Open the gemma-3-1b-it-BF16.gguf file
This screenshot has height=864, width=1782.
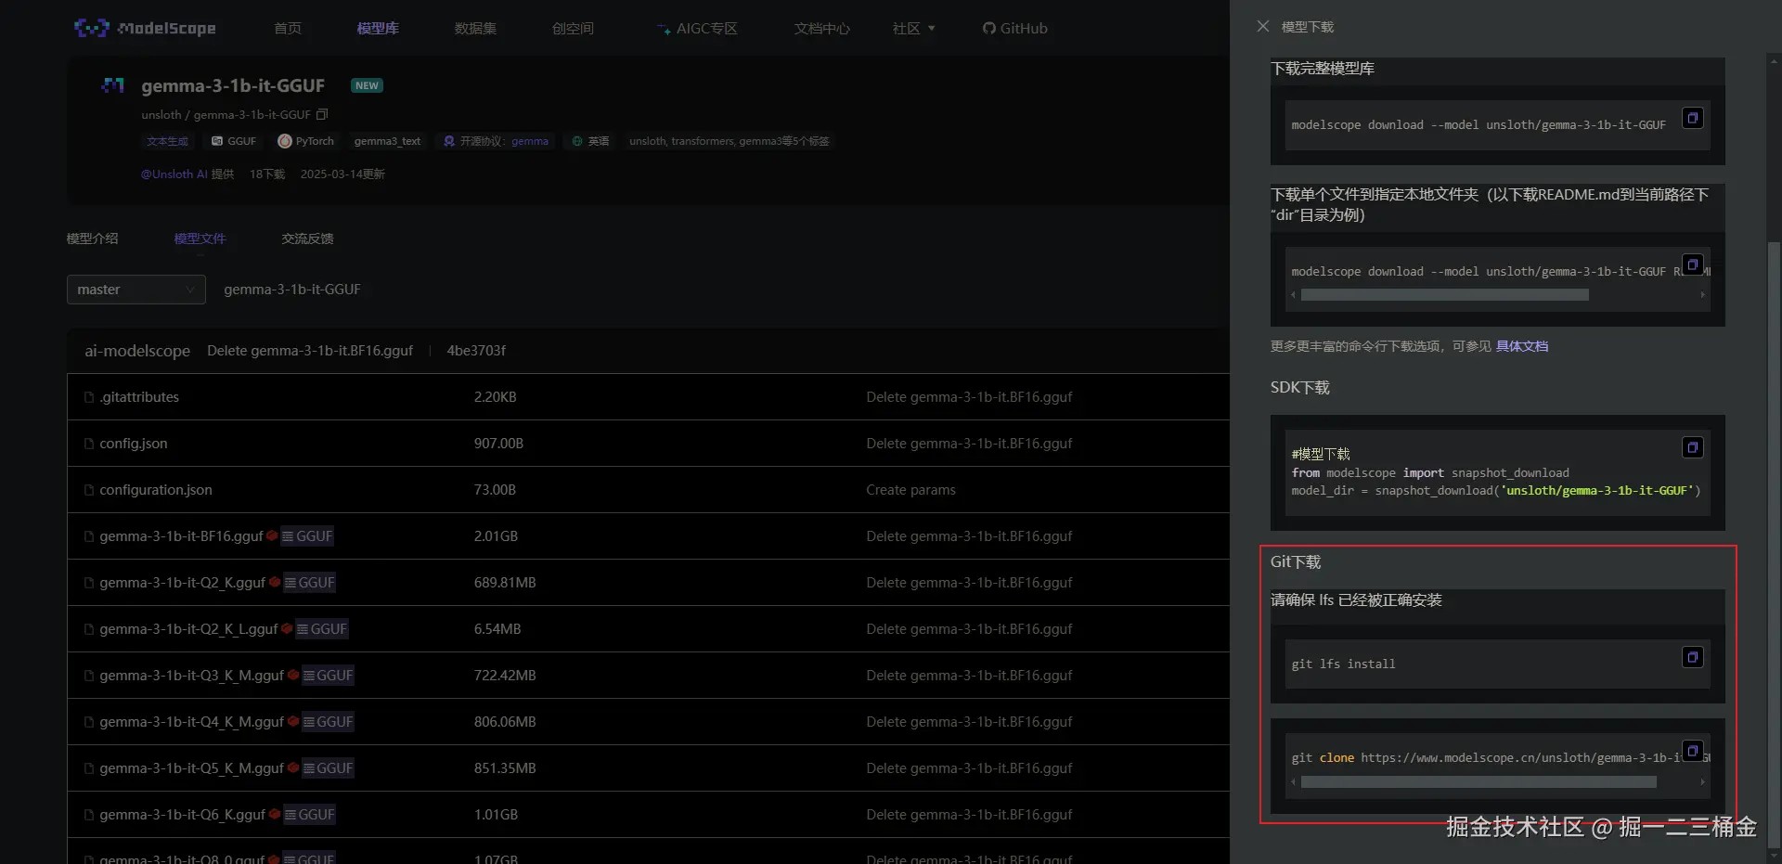(181, 536)
